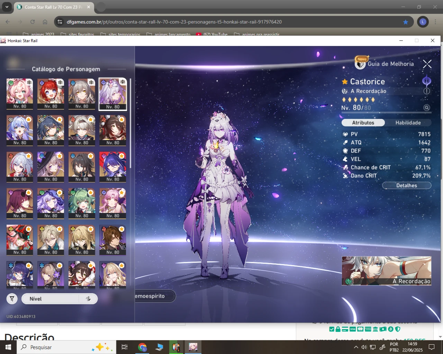Open site information icon in the address bar
This screenshot has width=443, height=354.
pos(60,22)
